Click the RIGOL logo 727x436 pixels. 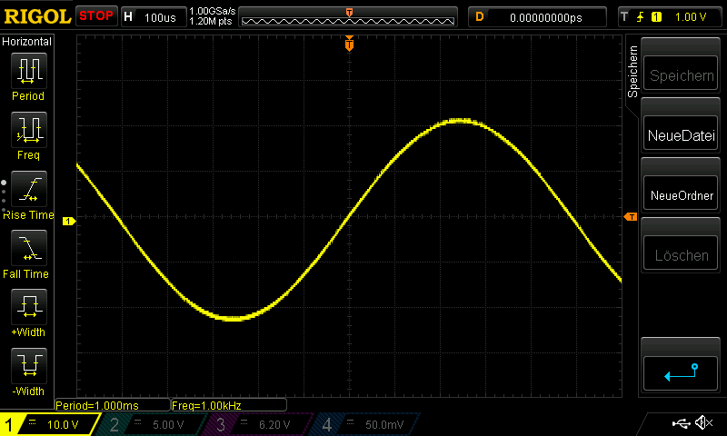coord(37,16)
